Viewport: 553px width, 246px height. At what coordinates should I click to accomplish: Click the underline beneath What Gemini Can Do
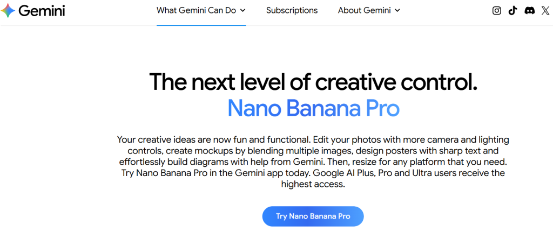pyautogui.click(x=201, y=25)
